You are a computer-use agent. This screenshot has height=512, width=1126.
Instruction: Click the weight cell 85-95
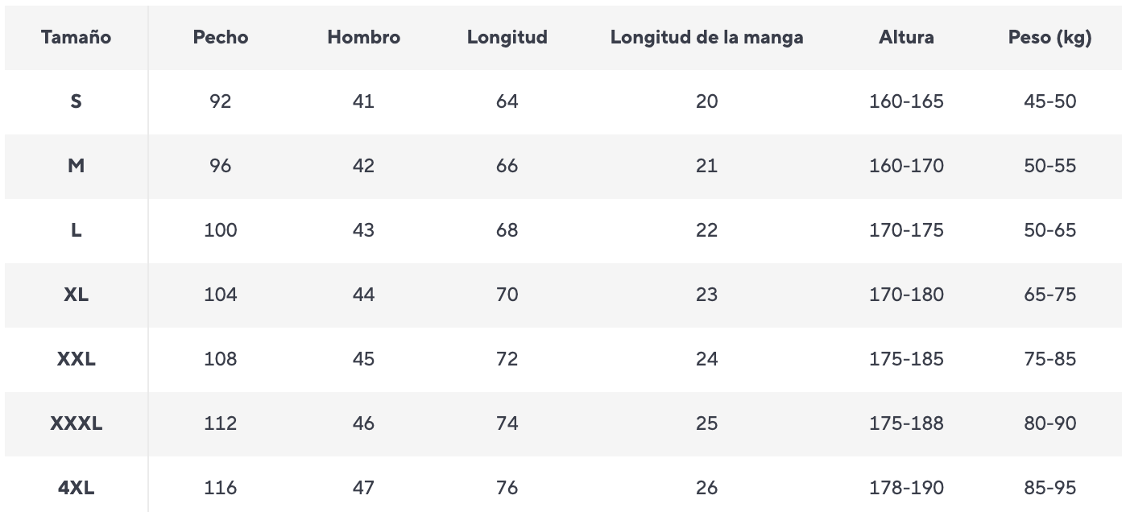click(1049, 488)
